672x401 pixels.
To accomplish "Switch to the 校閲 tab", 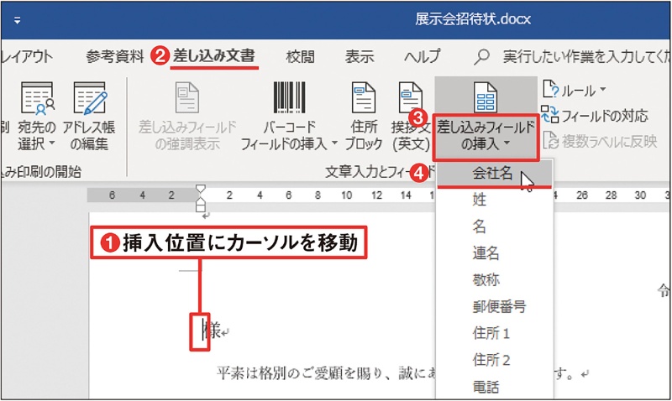I will click(300, 56).
